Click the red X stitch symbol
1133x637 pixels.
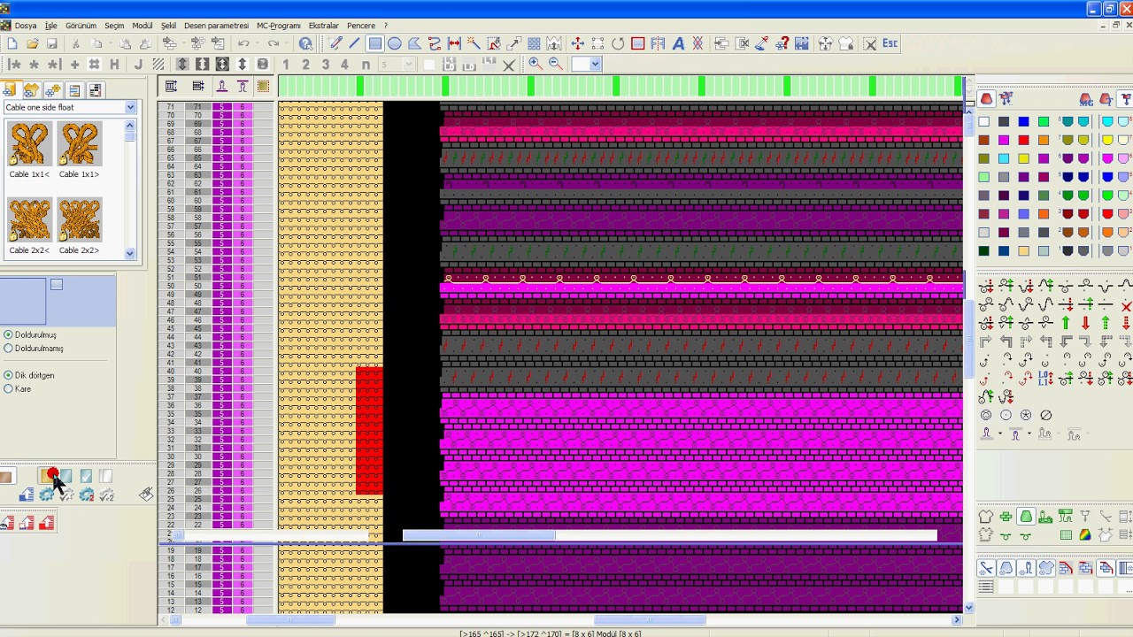(1126, 305)
